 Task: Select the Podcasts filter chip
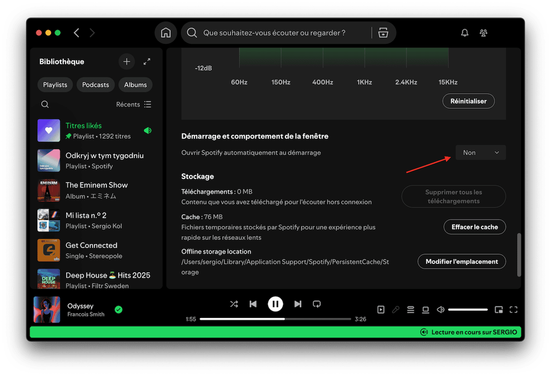coord(95,85)
